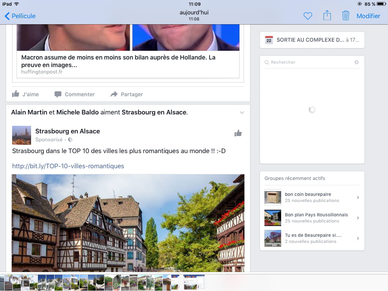Viewport: 388px width, 291px height.
Task: Open the Macron Huffington Post article headline
Action: click(x=118, y=61)
